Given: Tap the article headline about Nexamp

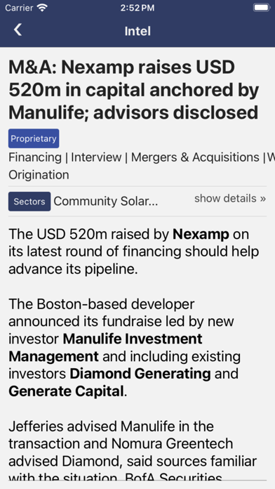Looking at the screenshot, I should pyautogui.click(x=134, y=90).
